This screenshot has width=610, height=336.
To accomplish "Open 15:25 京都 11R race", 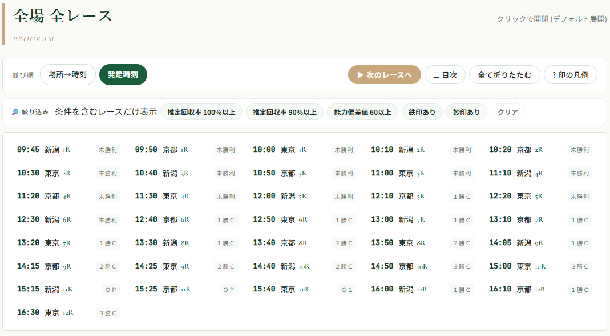I will [x=187, y=289].
